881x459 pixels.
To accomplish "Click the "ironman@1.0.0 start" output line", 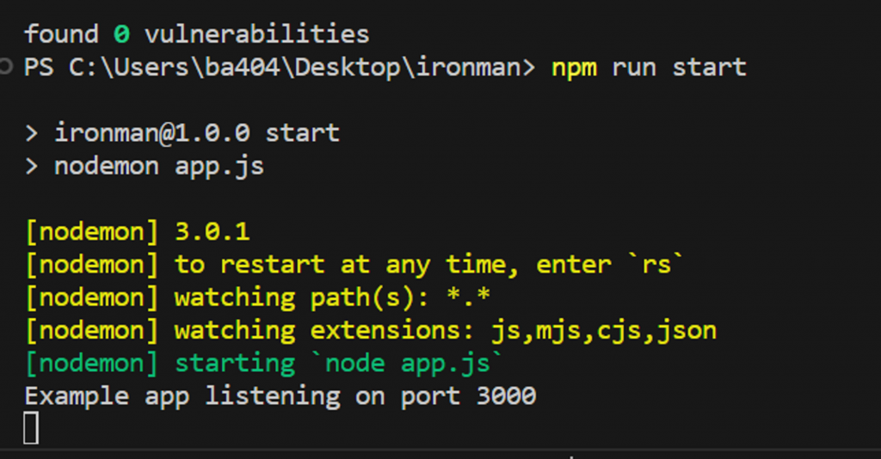I will coord(182,133).
